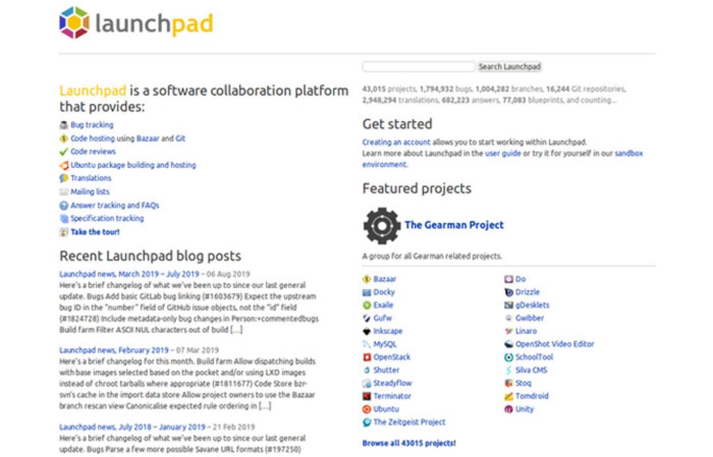This screenshot has width=713, height=457.
Task: Open the Take the tour link
Action: [x=95, y=232]
